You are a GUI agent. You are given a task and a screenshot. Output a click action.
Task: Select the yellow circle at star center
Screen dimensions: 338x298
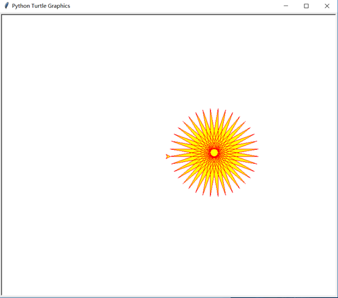pyautogui.click(x=214, y=153)
